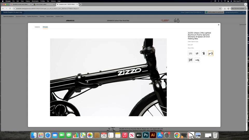Viewport: 249px width, 140px height.
Task: Open Trash from the dock
Action: tap(215, 135)
